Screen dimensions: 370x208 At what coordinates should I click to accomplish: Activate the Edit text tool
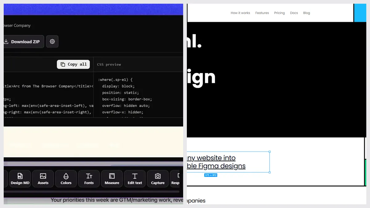click(135, 179)
